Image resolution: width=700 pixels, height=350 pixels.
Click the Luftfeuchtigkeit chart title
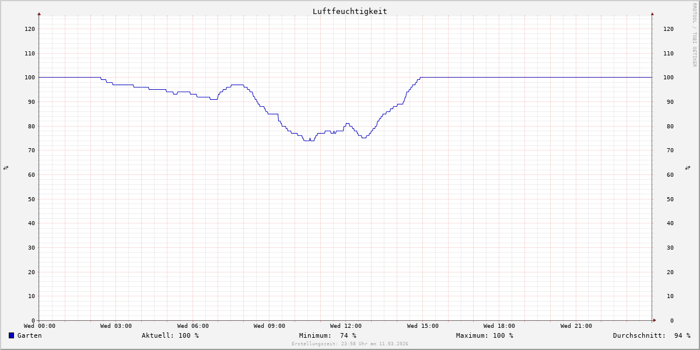(349, 11)
